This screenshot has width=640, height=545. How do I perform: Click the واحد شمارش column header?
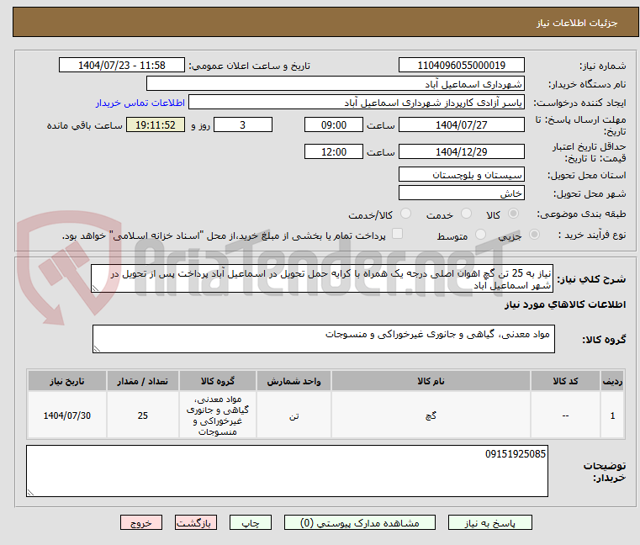pyautogui.click(x=294, y=381)
